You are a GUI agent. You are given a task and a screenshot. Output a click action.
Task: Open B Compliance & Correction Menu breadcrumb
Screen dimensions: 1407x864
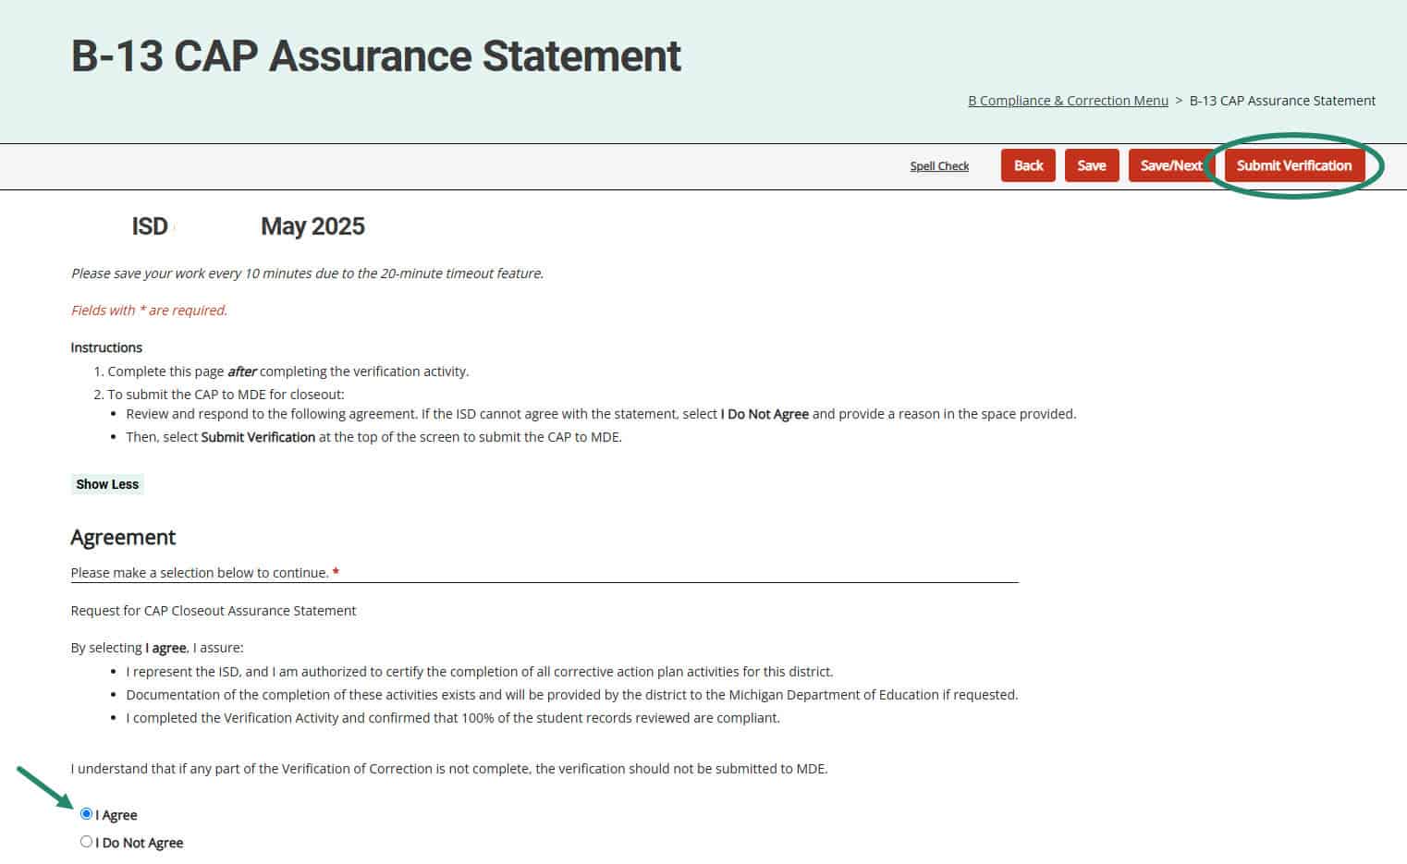click(x=1068, y=101)
